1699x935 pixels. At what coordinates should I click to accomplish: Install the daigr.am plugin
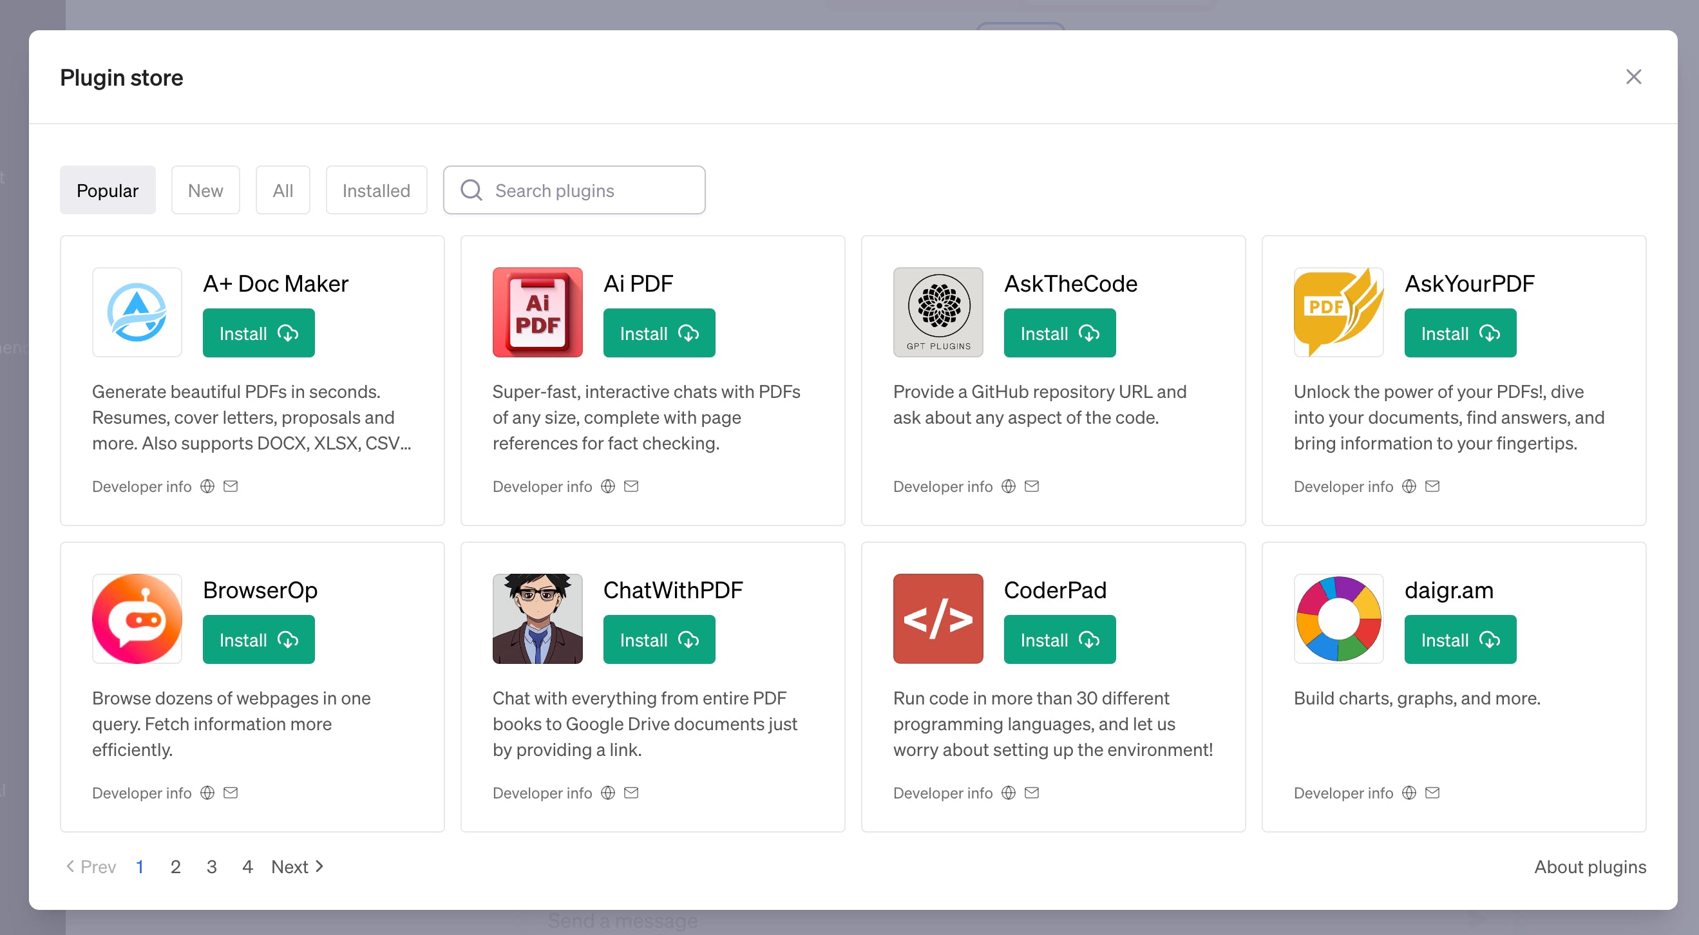click(1459, 639)
